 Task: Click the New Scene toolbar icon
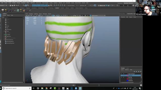point(10,5)
